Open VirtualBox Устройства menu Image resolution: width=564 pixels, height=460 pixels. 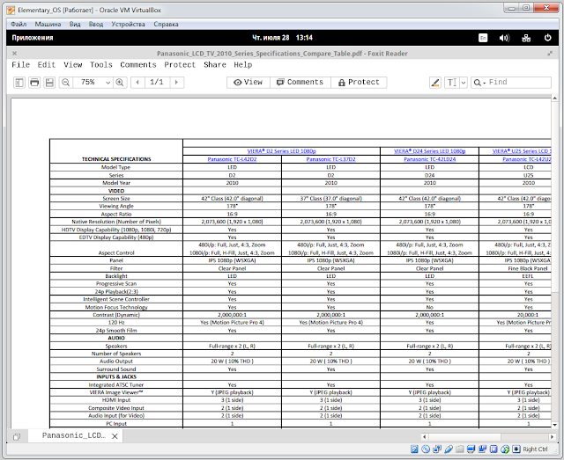pos(128,24)
